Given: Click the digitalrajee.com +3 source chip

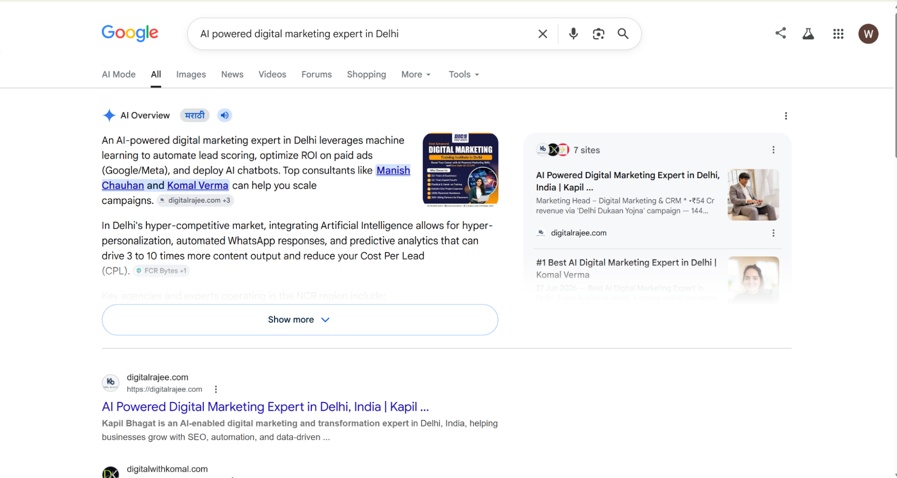Looking at the screenshot, I should pos(195,200).
